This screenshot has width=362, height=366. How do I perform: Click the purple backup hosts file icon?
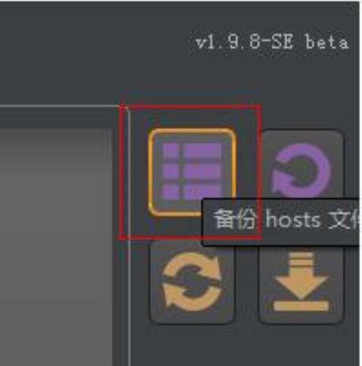click(x=192, y=172)
